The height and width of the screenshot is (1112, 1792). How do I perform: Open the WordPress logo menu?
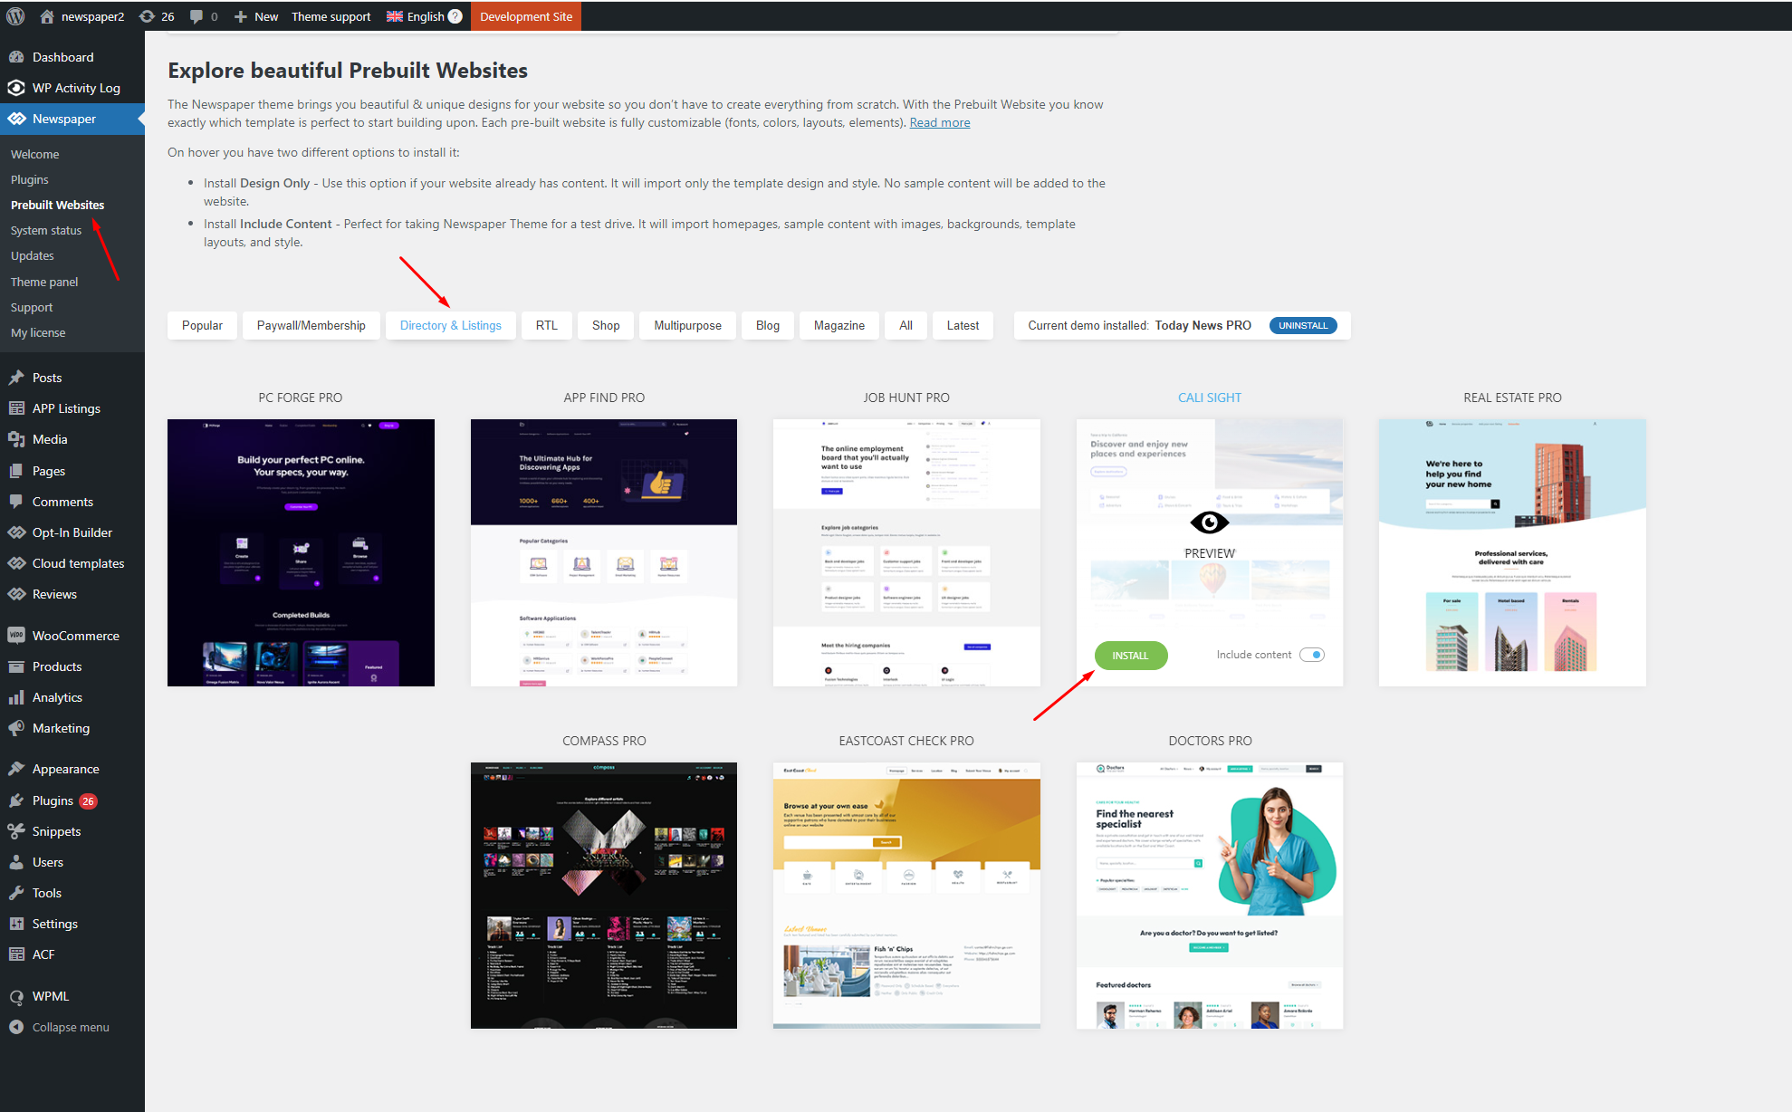[15, 16]
